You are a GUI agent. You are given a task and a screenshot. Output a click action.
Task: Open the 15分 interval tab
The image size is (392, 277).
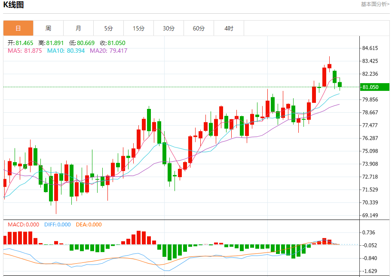[138, 28]
